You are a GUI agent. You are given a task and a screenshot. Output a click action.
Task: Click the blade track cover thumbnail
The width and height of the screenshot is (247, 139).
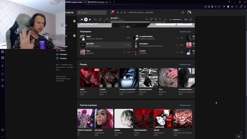click(x=83, y=38)
